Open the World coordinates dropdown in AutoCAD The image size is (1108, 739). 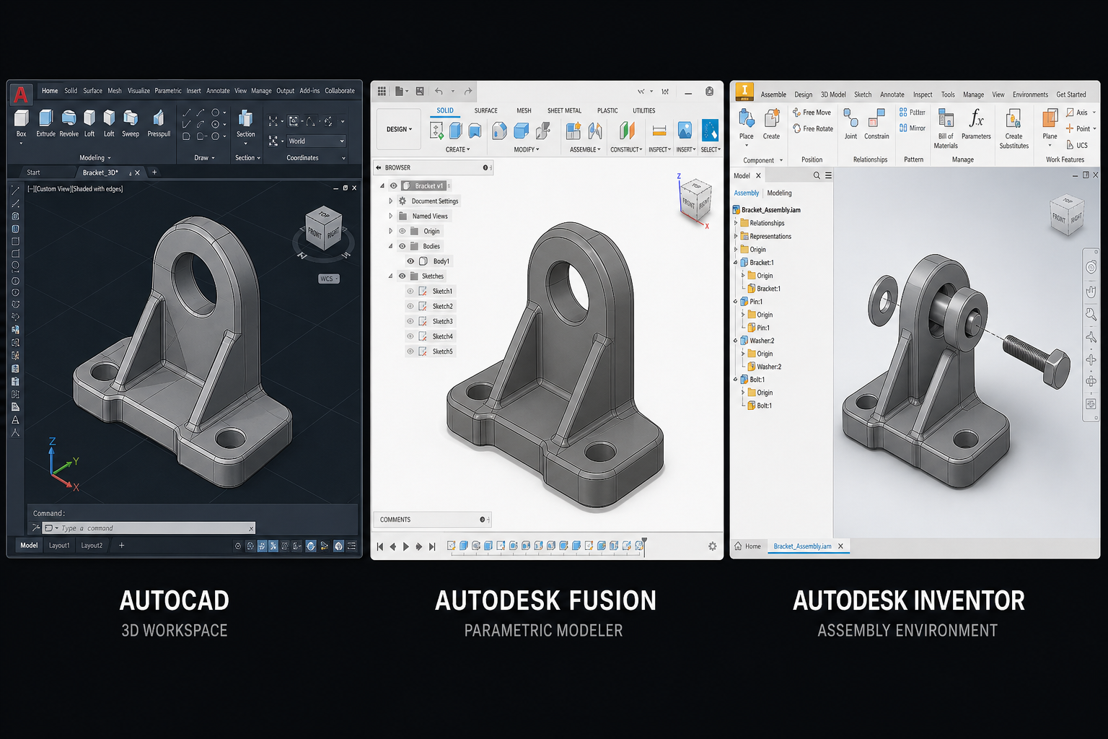(x=316, y=141)
